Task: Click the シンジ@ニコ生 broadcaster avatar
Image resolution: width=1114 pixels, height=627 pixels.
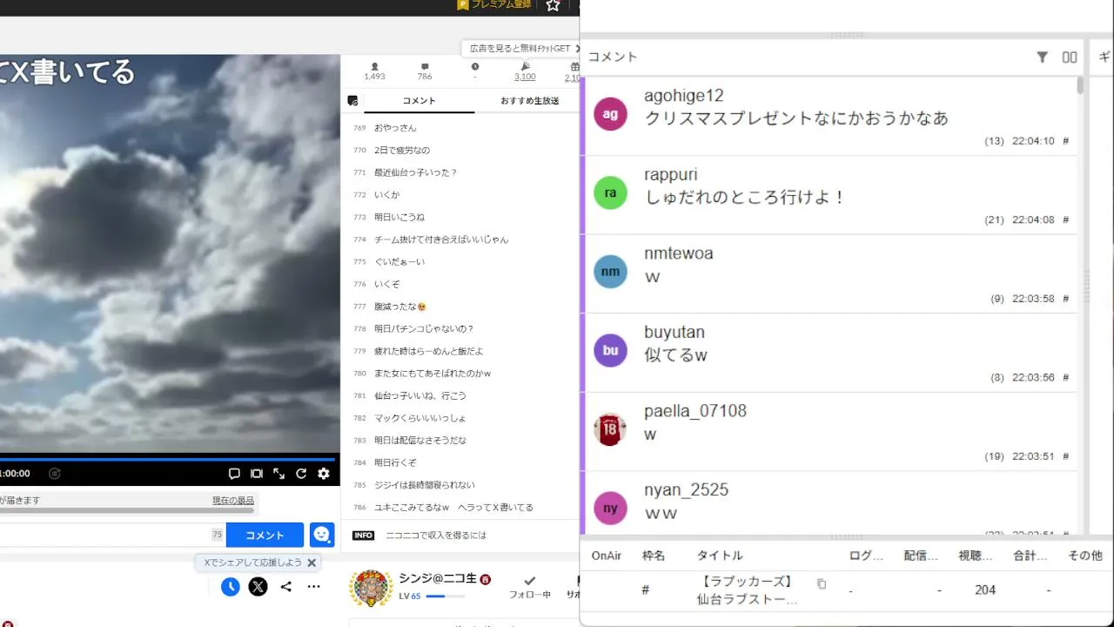Action: [x=370, y=589]
